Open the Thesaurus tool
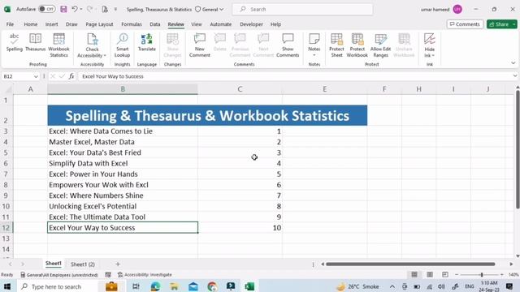Viewport: 520px width, 292px height. click(35, 42)
